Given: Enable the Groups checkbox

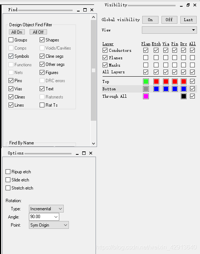Looking at the screenshot, I should 11,40.
